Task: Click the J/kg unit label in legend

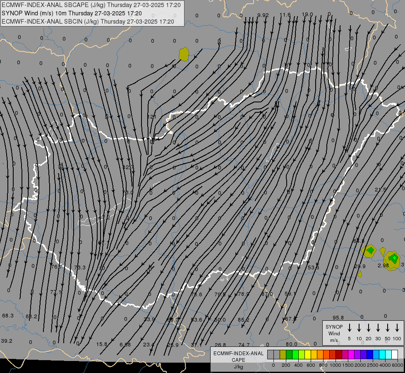Action: coord(238,367)
